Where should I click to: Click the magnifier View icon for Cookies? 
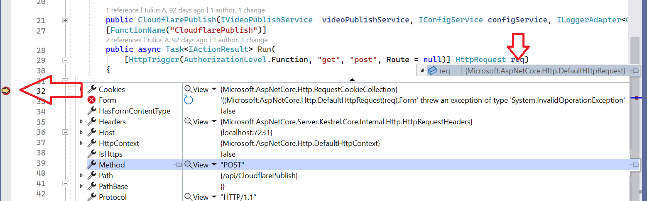pyautogui.click(x=189, y=90)
